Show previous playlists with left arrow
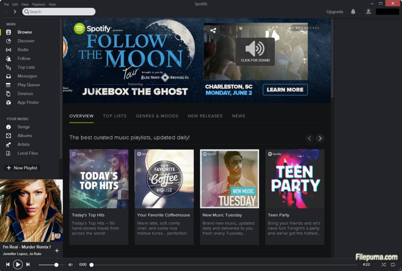Screen dimensions: 402x271 [x=310, y=138]
